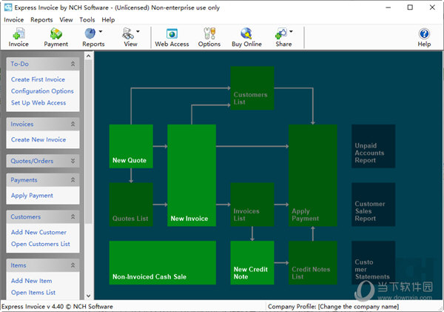
Task: Click the New Credit Note tile
Action: point(252,262)
